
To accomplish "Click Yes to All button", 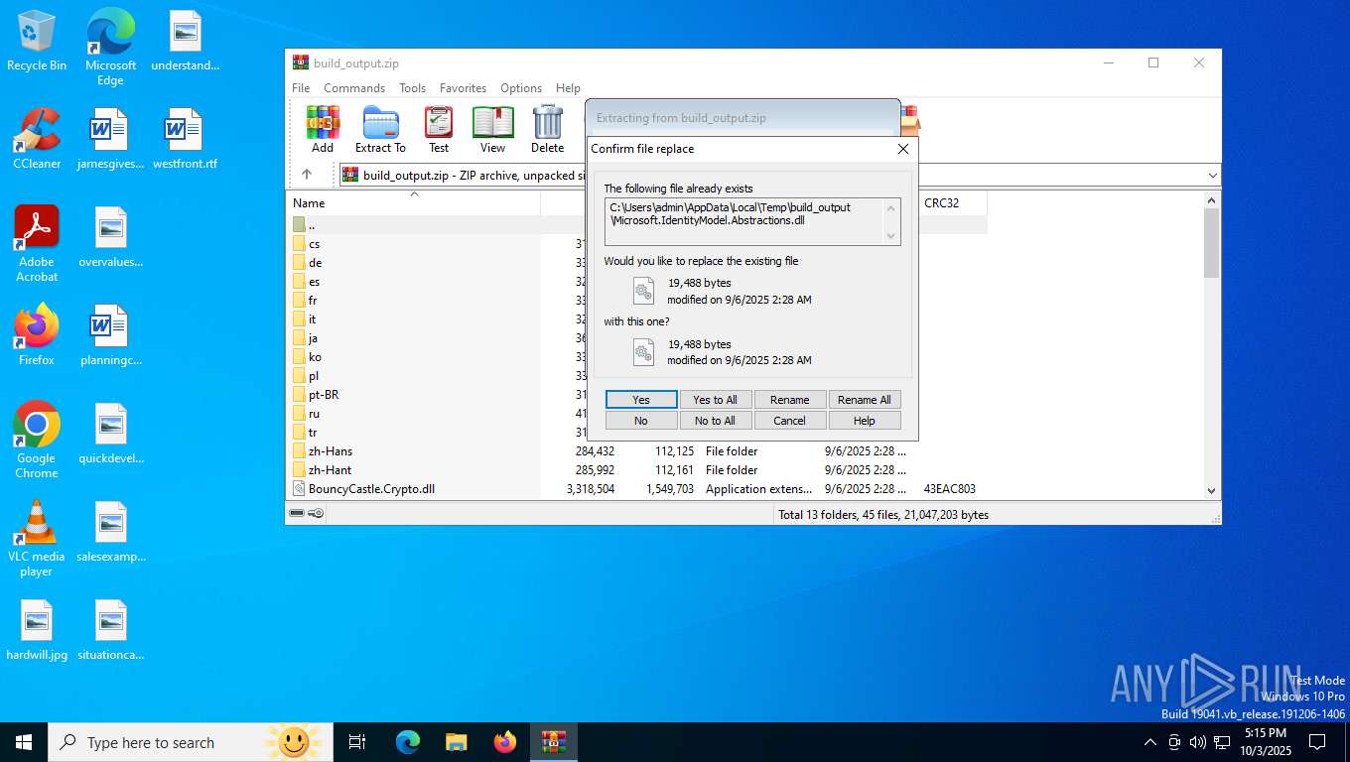I will 716,400.
